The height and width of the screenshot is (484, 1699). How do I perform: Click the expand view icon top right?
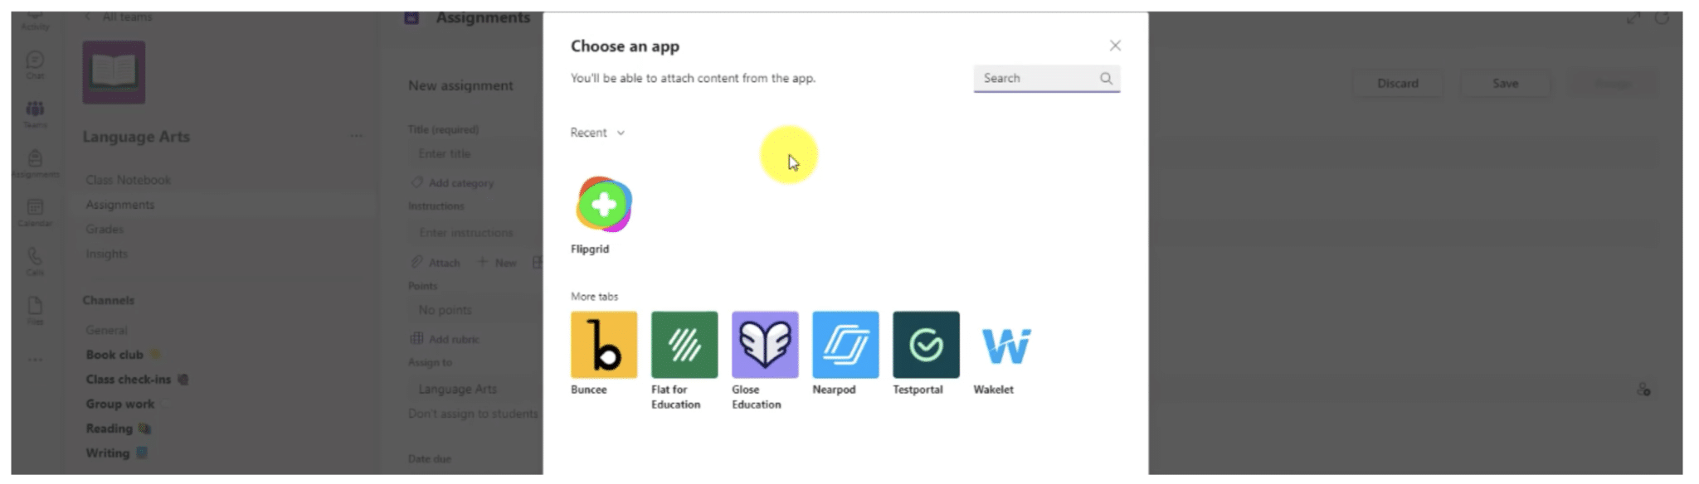tap(1633, 17)
